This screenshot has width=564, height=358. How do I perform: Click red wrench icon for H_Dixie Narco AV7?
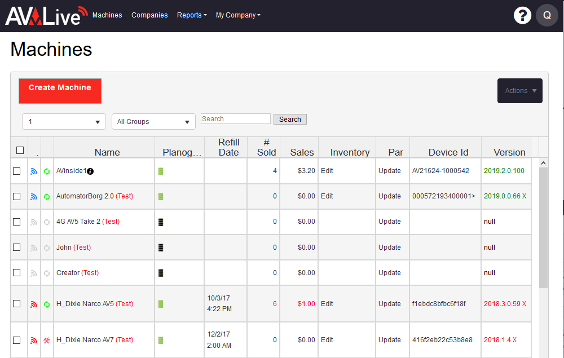tap(47, 341)
